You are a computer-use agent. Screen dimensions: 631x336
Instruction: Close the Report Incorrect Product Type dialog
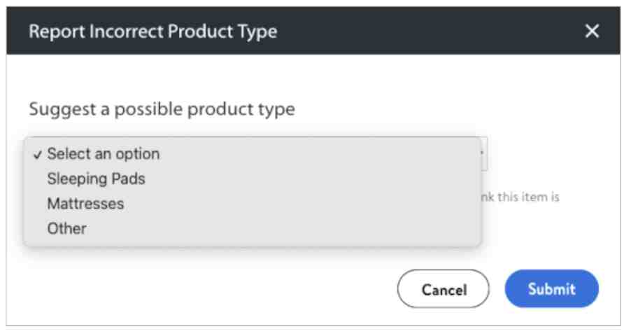tap(592, 31)
